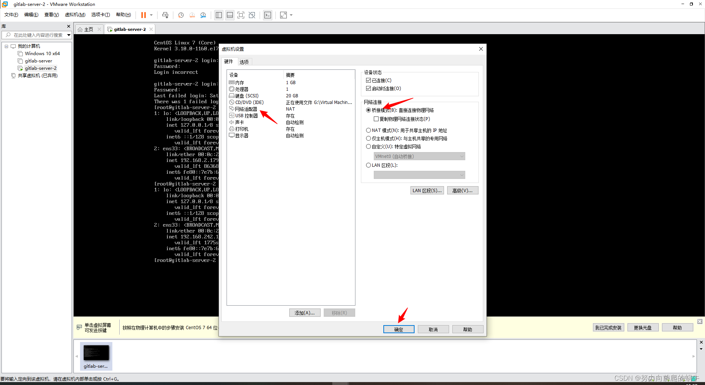Enable 复制物理网络连接状态(P) checkbox
705x385 pixels.
click(376, 119)
